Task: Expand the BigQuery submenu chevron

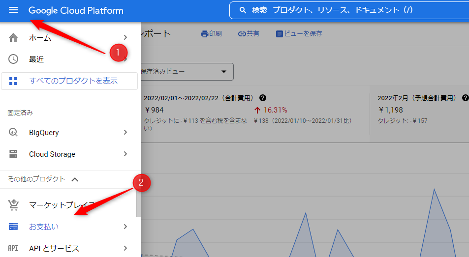Action: point(125,132)
